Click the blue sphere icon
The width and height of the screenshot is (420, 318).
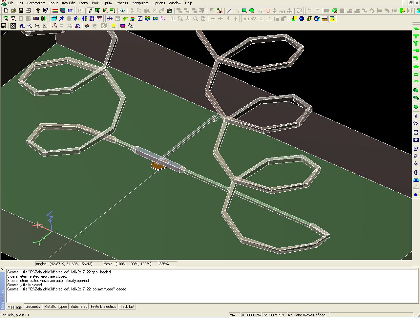tap(302, 19)
